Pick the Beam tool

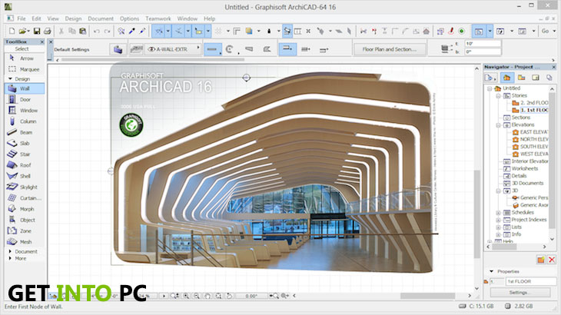(x=25, y=132)
